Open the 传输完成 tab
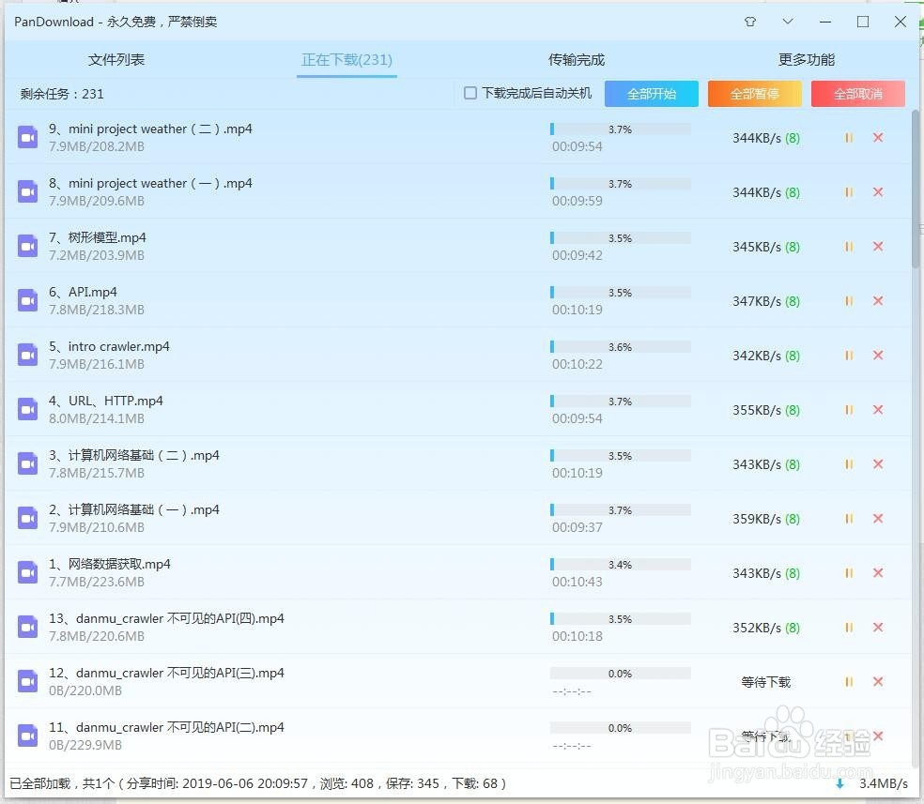924x804 pixels. (577, 59)
